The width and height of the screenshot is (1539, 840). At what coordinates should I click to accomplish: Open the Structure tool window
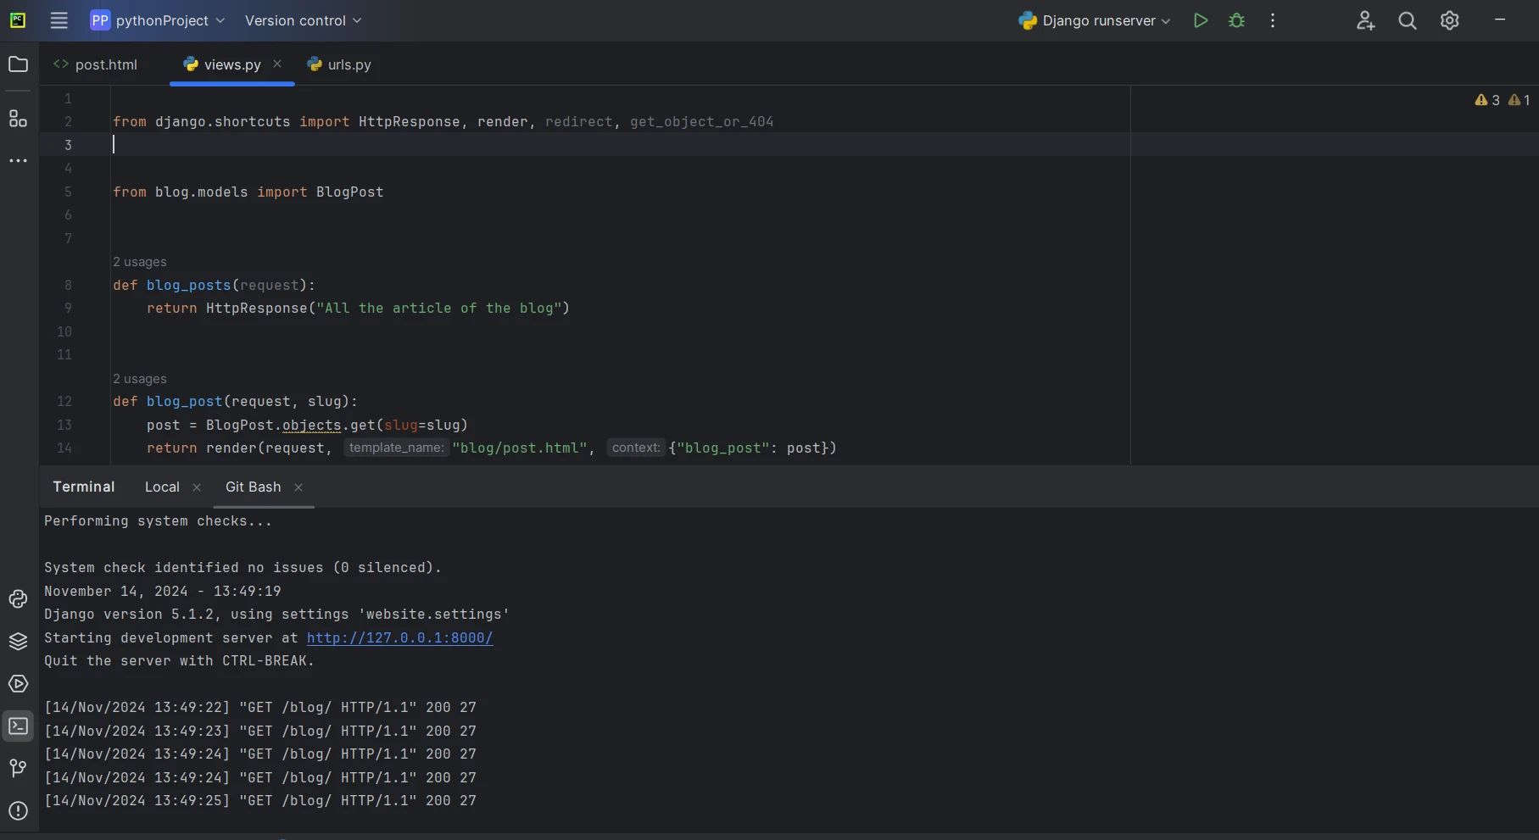click(x=18, y=119)
